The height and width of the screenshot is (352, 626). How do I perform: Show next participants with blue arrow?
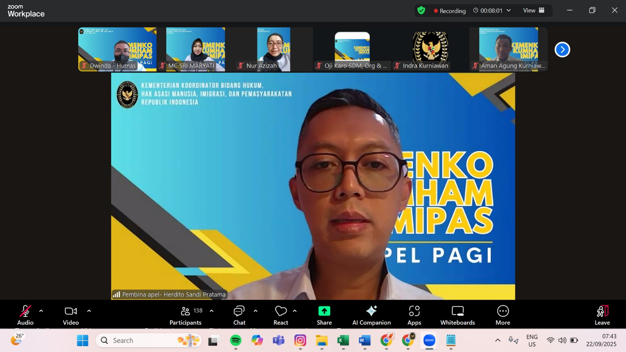tap(562, 50)
